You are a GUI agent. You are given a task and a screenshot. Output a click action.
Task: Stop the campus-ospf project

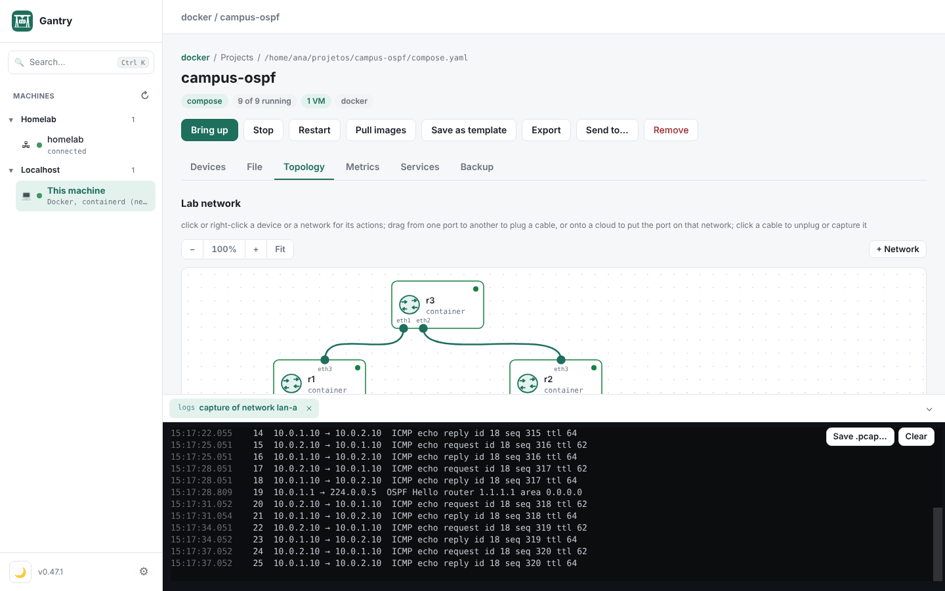pos(263,130)
